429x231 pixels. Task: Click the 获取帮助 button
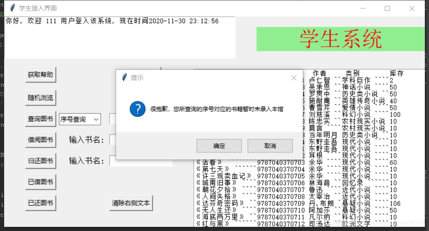tap(40, 75)
